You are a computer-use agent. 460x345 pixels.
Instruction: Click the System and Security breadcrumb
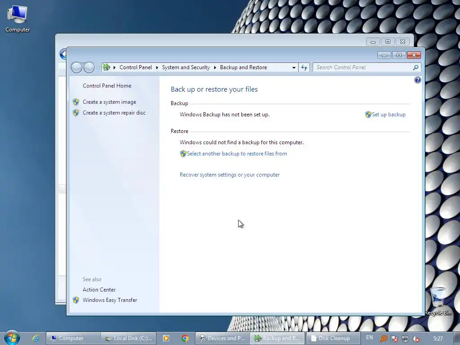186,67
